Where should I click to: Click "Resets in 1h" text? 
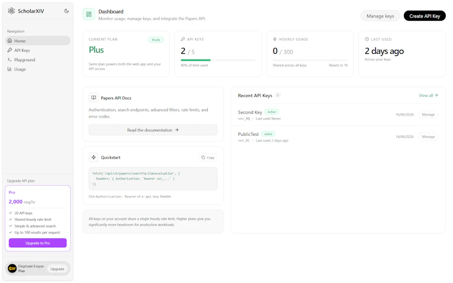tap(338, 65)
